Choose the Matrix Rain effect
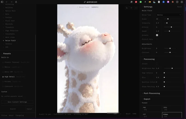The width and height of the screenshot is (186, 119). 10,11
